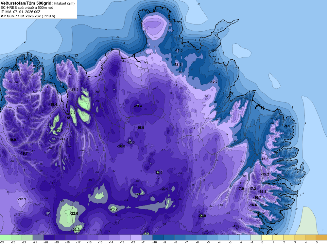Image resolution: width=327 pixels, height=244 pixels.
Task: Select the -19.7 temperature label
Action: pyautogui.click(x=24, y=153)
